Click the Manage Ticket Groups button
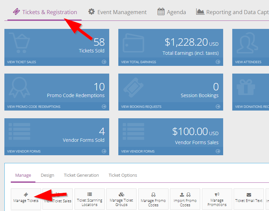Screen dimensions: 269x211 click(x=121, y=199)
